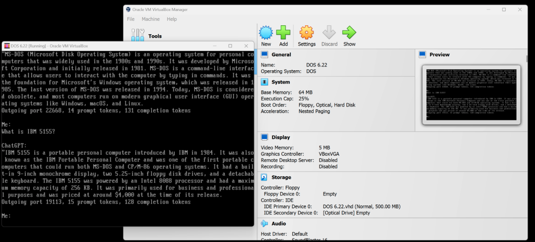Click Remote Desktop Server value 'Disabled'
535x242 pixels.
(328, 160)
